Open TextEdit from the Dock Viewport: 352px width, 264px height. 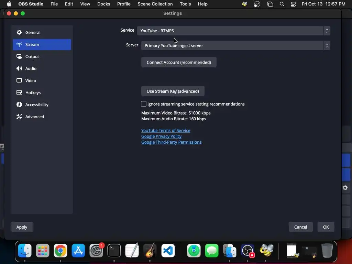pos(132,250)
